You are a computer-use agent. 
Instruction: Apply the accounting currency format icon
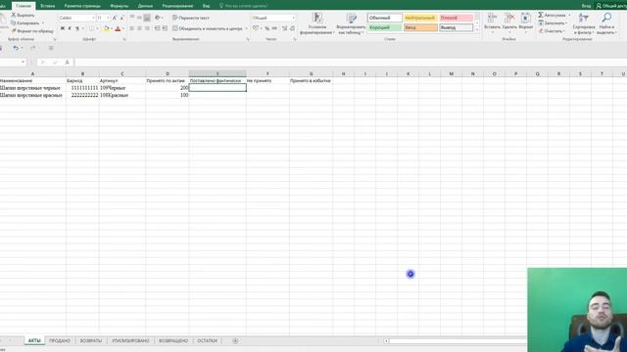pos(256,28)
